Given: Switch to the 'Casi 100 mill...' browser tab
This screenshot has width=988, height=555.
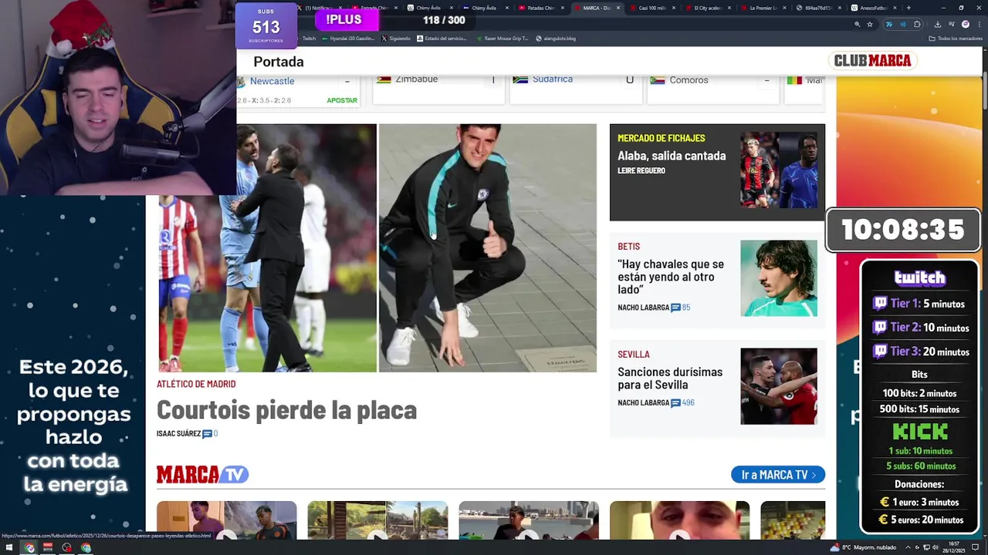Looking at the screenshot, I should pos(653,8).
